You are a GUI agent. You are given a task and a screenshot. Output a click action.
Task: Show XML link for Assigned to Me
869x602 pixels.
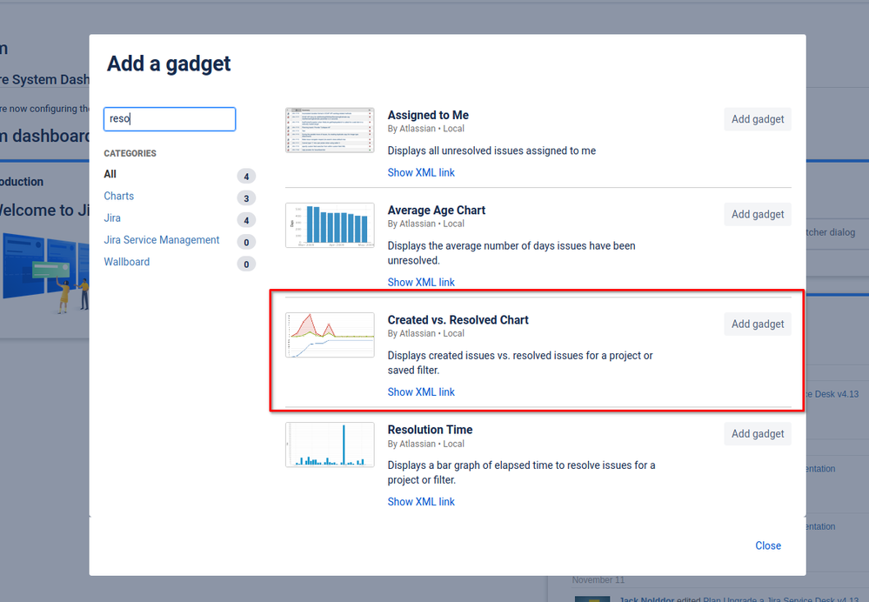(421, 172)
